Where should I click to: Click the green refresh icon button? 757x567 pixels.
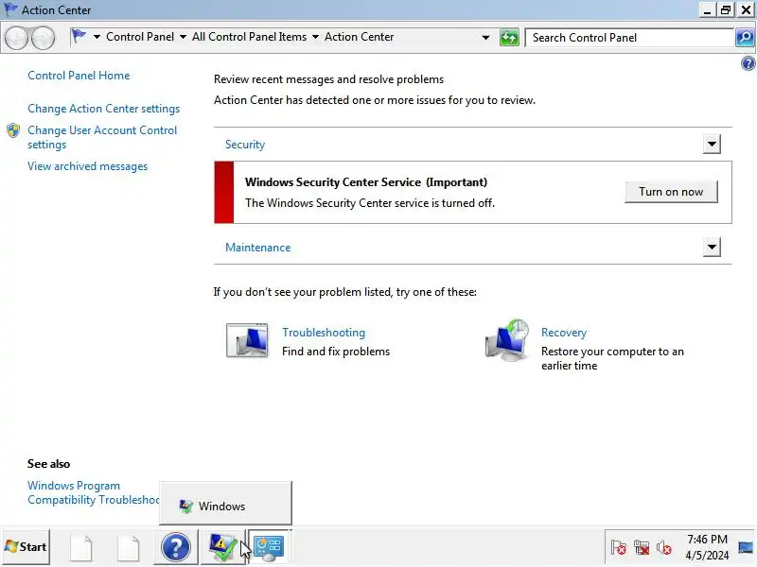(509, 37)
